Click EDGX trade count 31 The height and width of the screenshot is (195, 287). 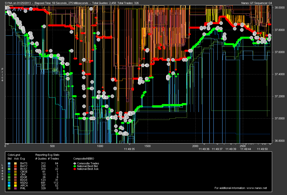pyautogui.click(x=57, y=180)
